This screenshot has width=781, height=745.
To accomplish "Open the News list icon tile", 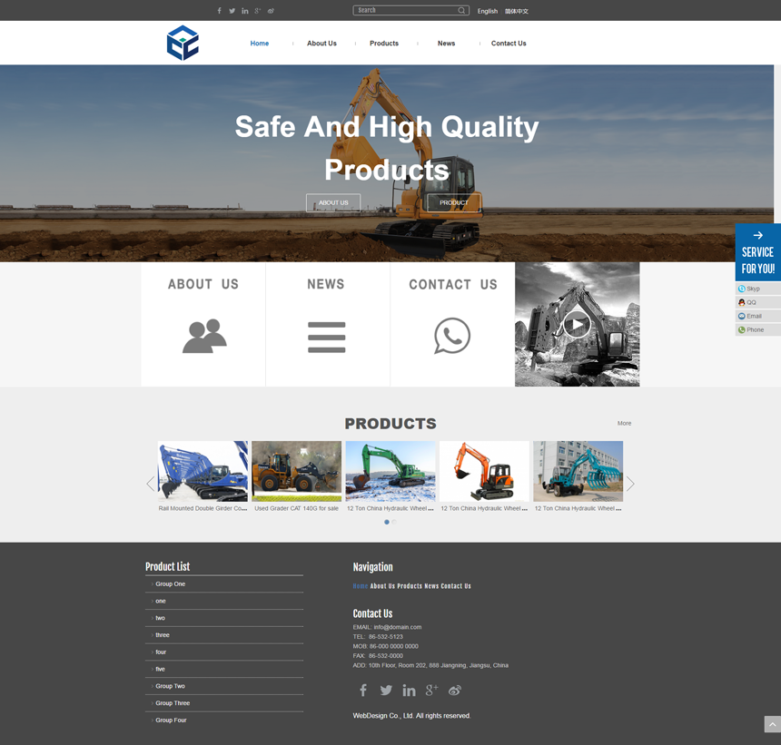I will [326, 337].
